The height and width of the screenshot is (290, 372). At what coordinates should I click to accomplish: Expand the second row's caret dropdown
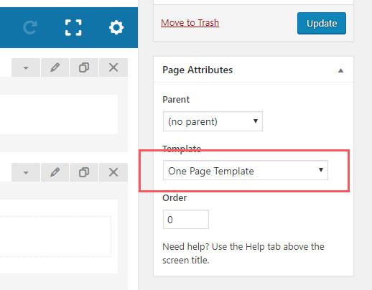point(26,172)
